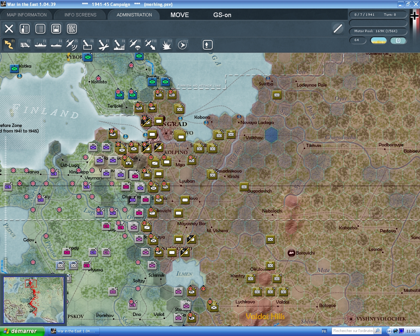Toggle the pale blue "0" pill button
420x336 pixels.
[398, 40]
